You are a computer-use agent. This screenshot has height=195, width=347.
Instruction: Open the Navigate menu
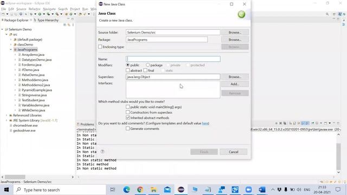[x=49, y=9]
